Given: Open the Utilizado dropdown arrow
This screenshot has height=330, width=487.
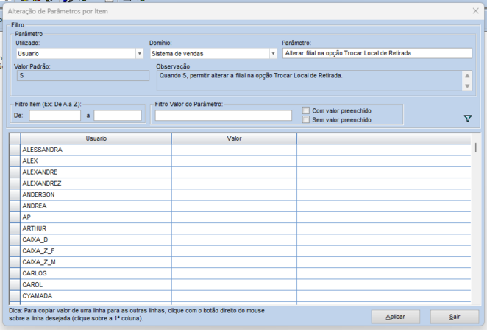Looking at the screenshot, I should 140,54.
